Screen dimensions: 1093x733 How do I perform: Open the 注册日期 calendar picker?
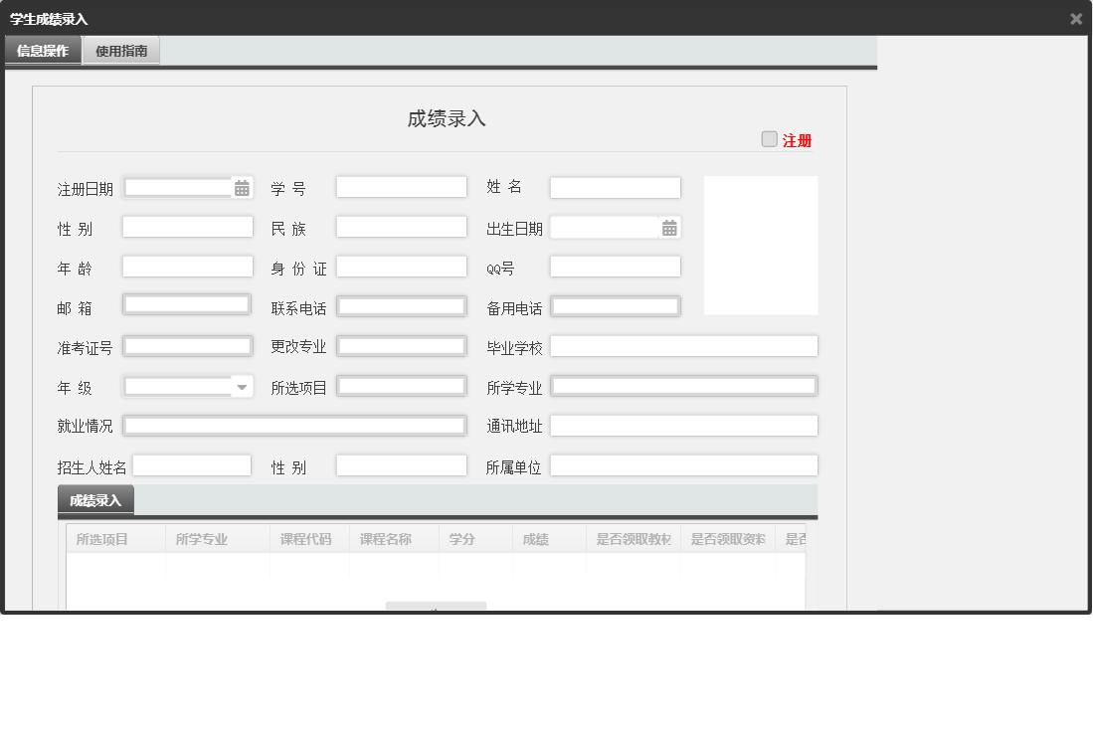click(242, 188)
